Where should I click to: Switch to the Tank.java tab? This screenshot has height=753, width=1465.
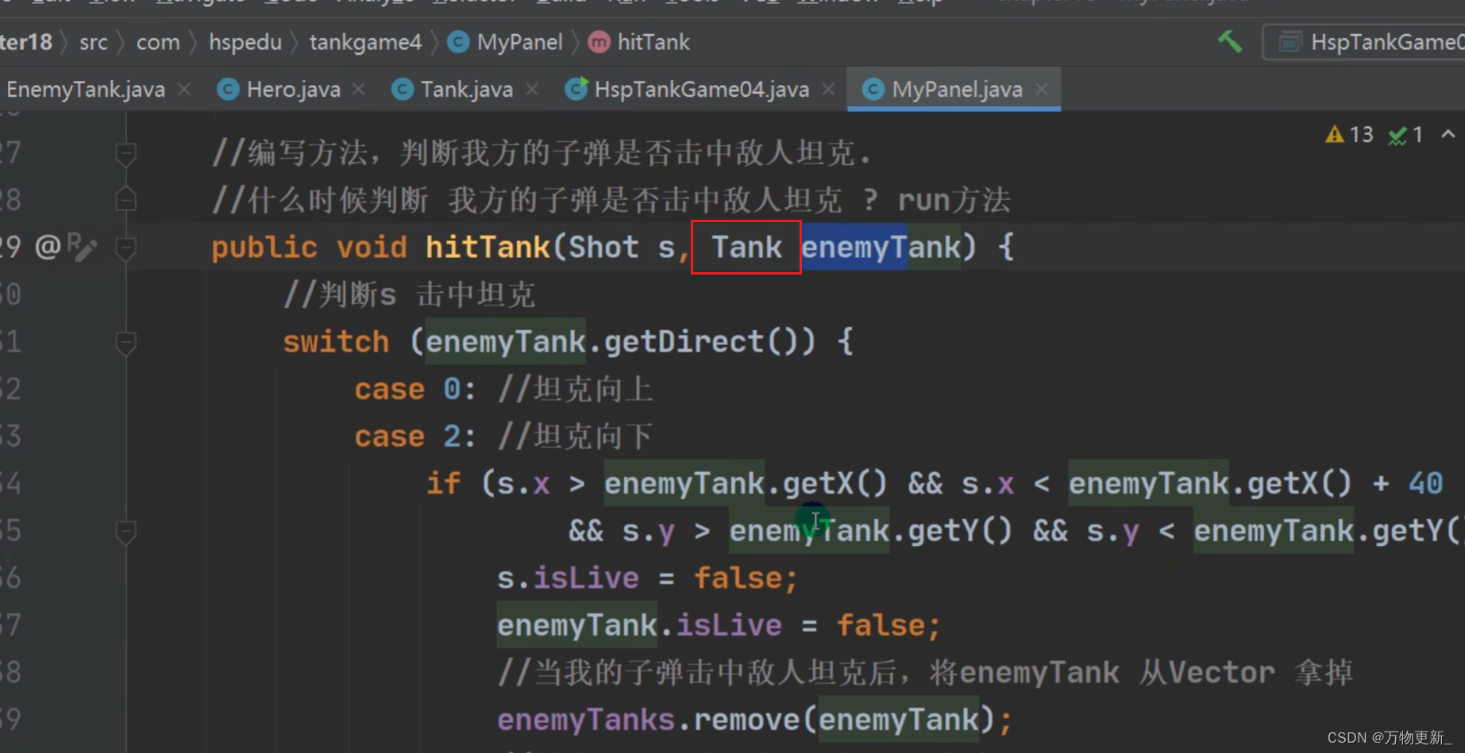(466, 90)
